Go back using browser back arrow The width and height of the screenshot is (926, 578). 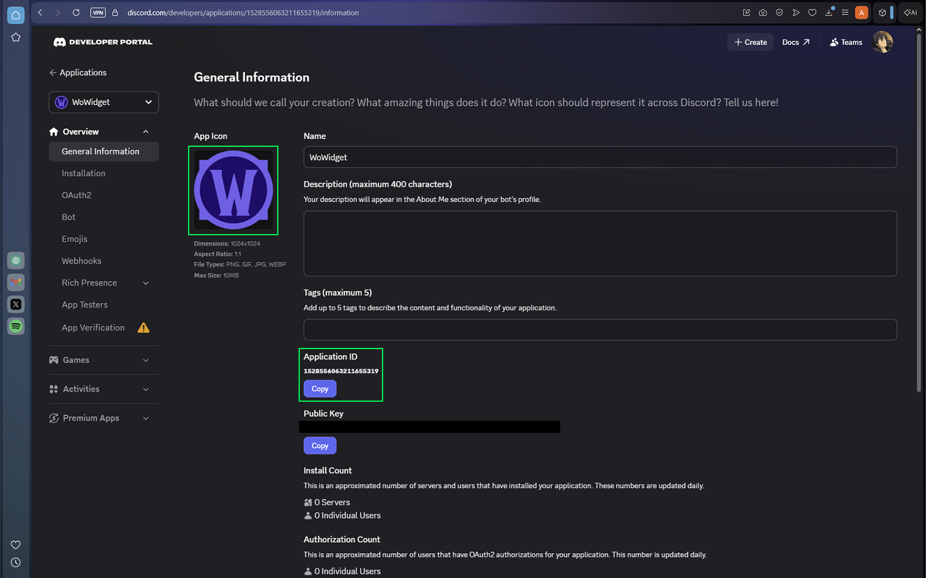click(40, 12)
